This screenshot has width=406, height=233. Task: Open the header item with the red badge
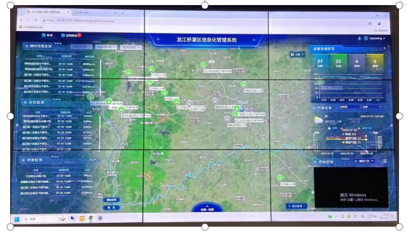pos(71,35)
